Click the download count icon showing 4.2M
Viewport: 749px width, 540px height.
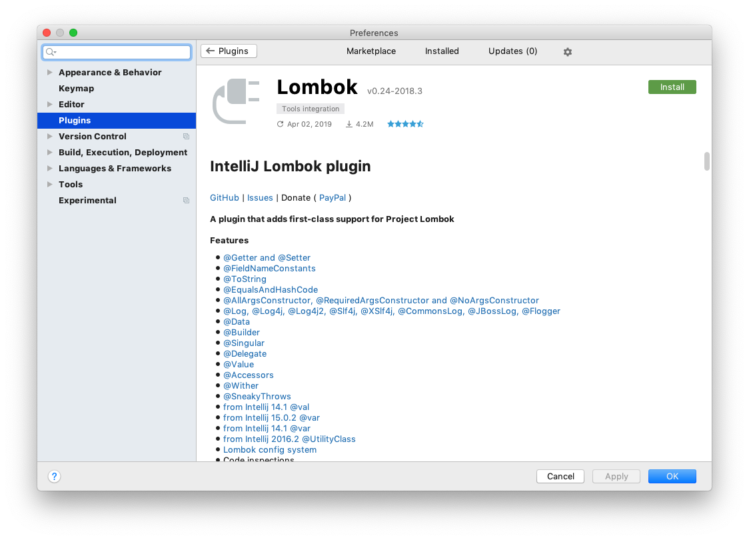[x=349, y=124]
